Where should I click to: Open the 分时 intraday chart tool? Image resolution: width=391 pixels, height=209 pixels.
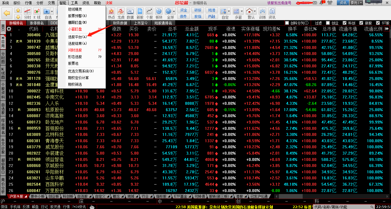[x=27, y=13]
